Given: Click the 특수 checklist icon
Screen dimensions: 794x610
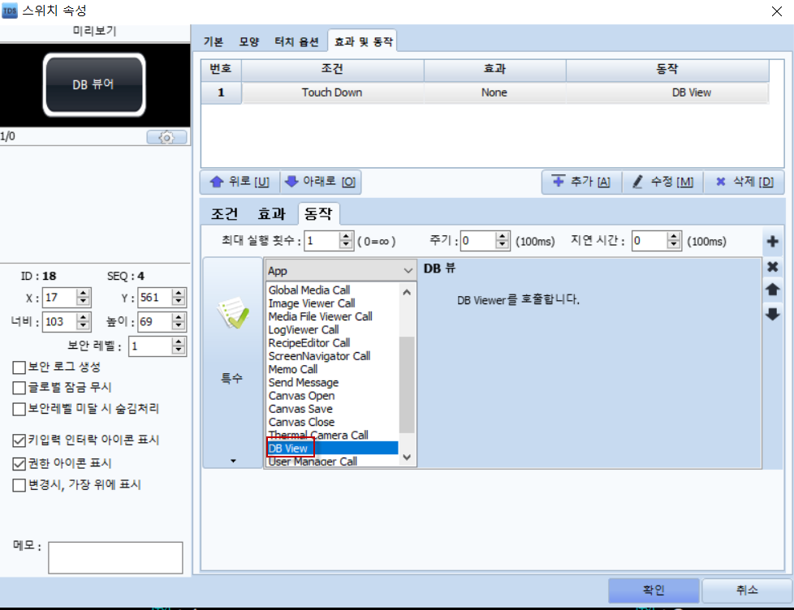Looking at the screenshot, I should pos(232,318).
